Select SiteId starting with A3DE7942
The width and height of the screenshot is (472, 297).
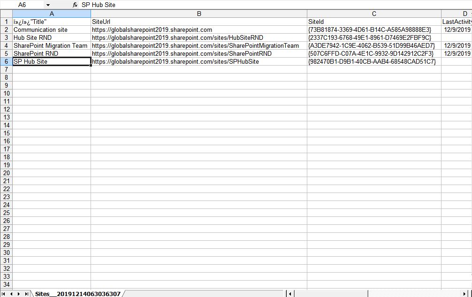pyautogui.click(x=374, y=46)
